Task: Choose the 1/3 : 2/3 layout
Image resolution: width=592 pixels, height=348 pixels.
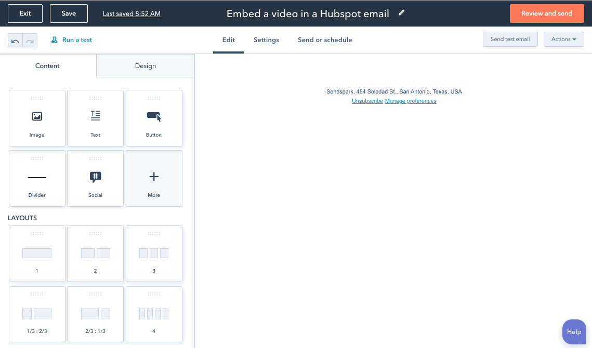Action: pos(37,314)
